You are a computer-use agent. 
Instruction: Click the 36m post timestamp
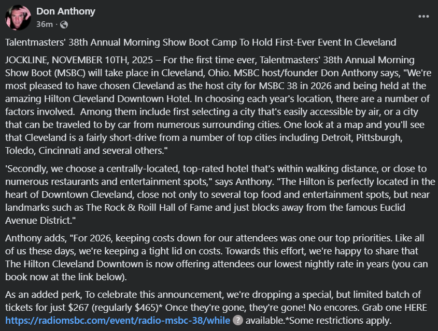(x=44, y=24)
